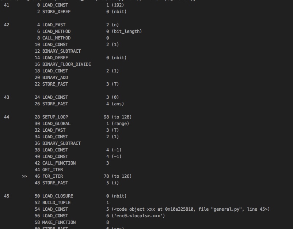Screen dimensions: 293x229
Task: Click the BINARY_FLOOR_DIVIDE opcode
Action: pyautogui.click(x=66, y=64)
